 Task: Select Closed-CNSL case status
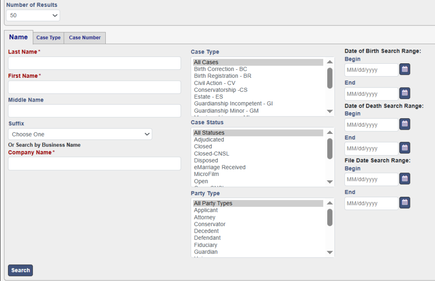pyautogui.click(x=258, y=153)
